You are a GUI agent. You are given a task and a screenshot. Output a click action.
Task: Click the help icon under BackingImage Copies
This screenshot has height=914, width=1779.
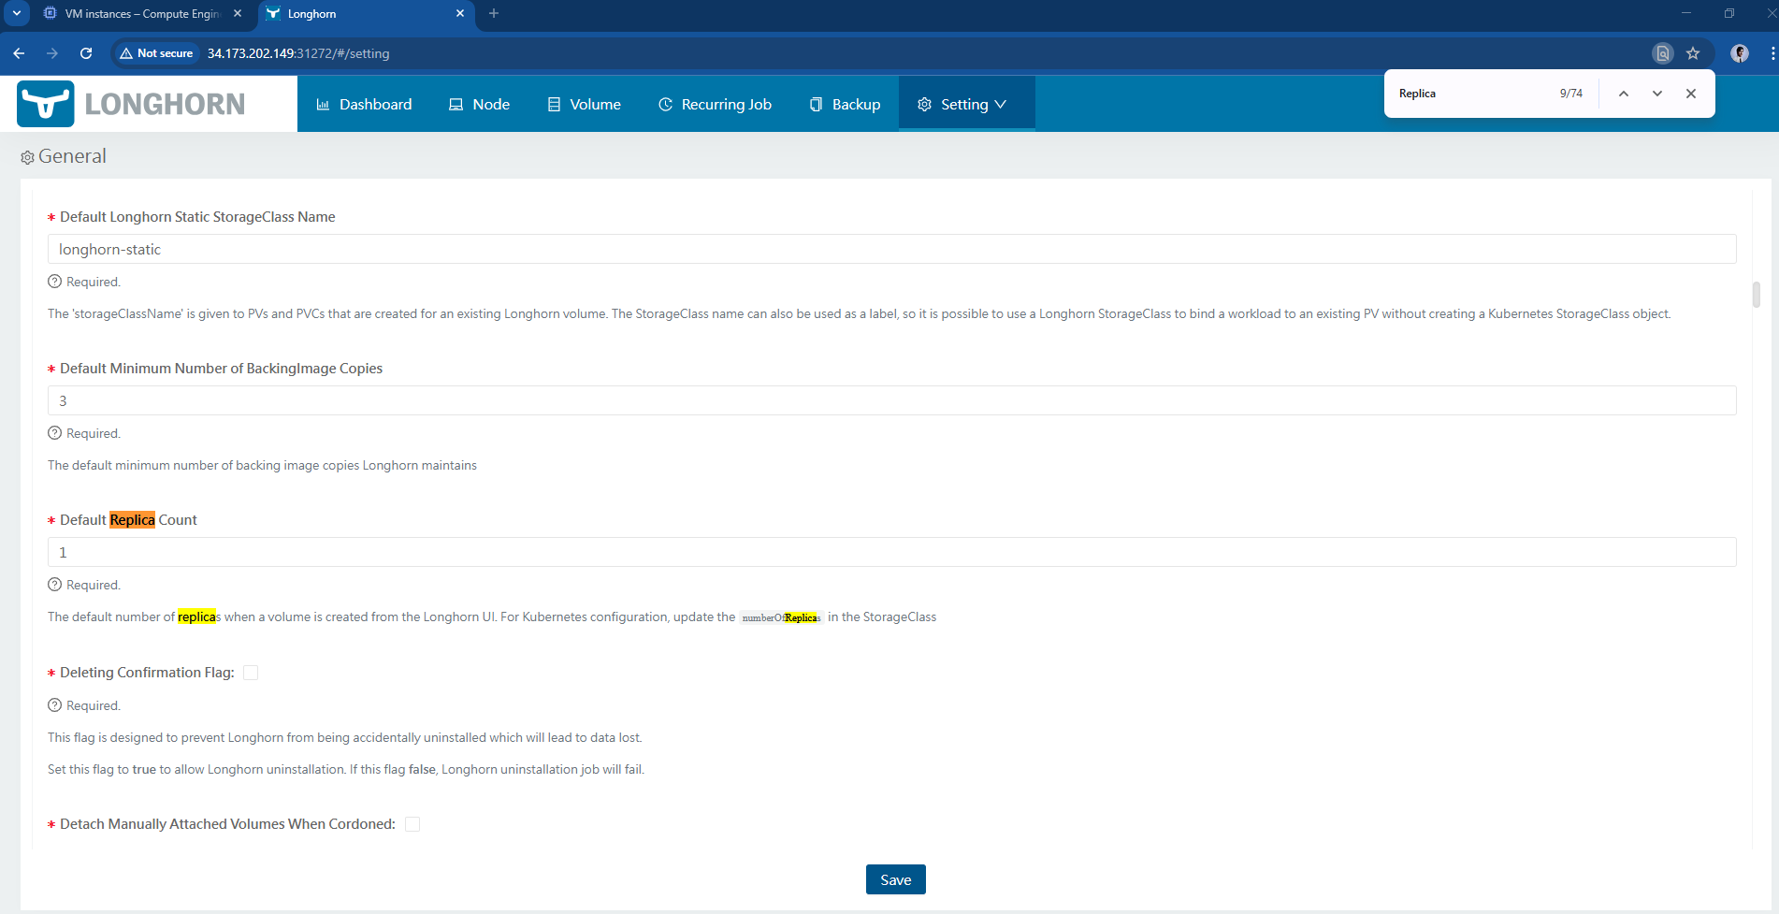click(x=55, y=433)
